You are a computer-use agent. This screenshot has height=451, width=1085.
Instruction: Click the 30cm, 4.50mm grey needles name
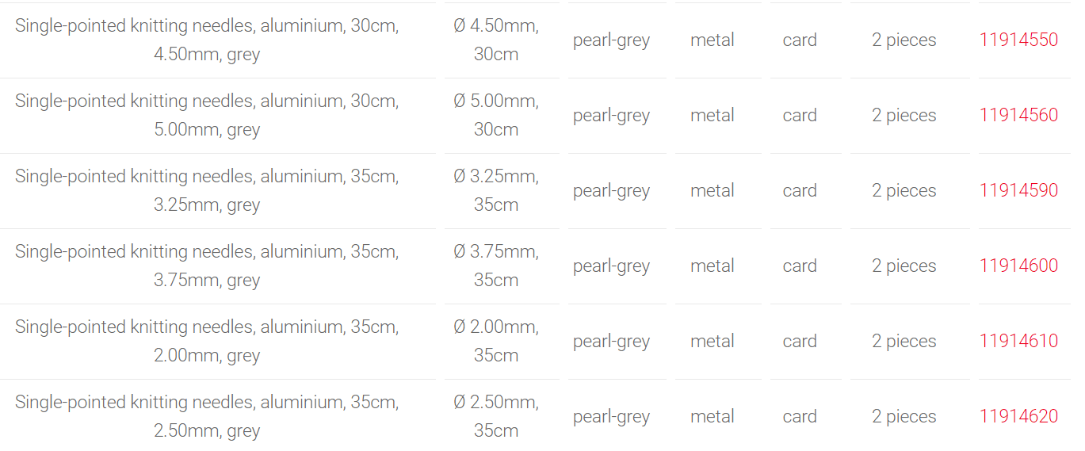tap(207, 40)
